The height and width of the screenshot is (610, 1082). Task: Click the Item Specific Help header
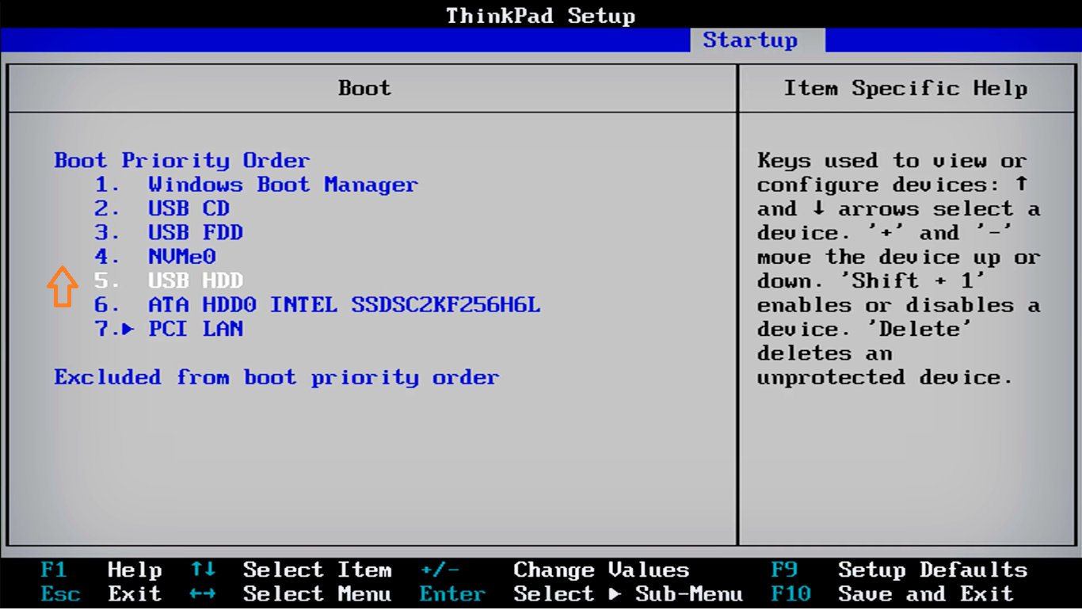(x=905, y=88)
